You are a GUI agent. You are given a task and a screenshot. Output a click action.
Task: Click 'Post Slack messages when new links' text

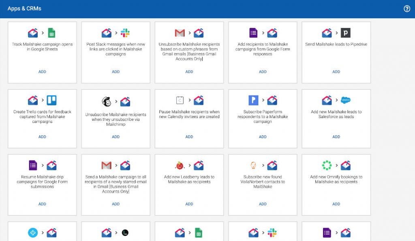tap(116, 49)
